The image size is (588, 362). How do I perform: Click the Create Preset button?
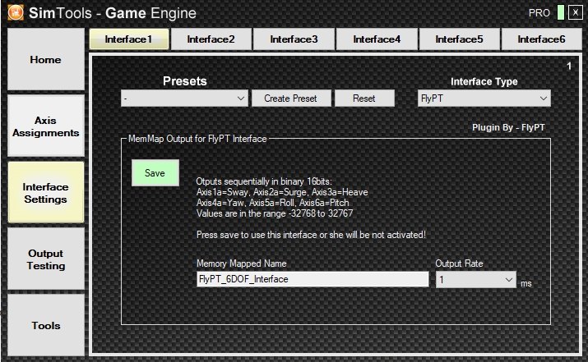point(291,99)
